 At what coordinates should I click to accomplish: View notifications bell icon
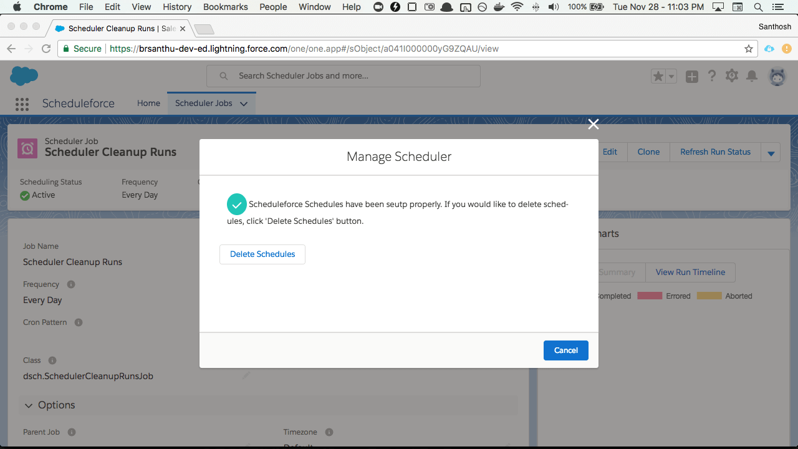click(x=752, y=76)
